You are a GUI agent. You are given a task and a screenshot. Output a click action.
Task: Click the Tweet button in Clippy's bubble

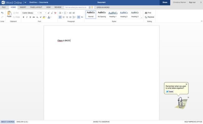[x=170, y=92]
